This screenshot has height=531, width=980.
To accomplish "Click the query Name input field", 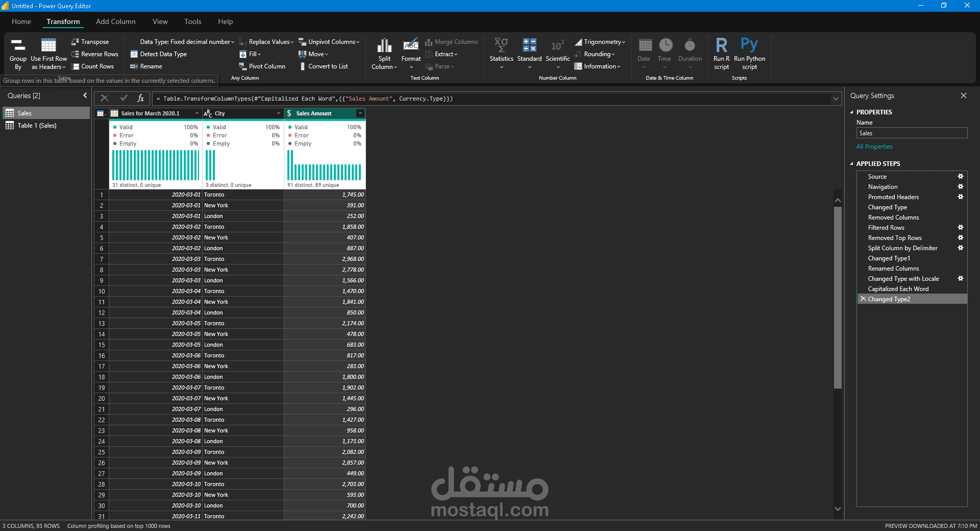I will (912, 133).
